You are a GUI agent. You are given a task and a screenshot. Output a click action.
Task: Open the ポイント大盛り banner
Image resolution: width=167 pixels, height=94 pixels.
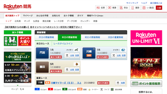tap(25, 41)
